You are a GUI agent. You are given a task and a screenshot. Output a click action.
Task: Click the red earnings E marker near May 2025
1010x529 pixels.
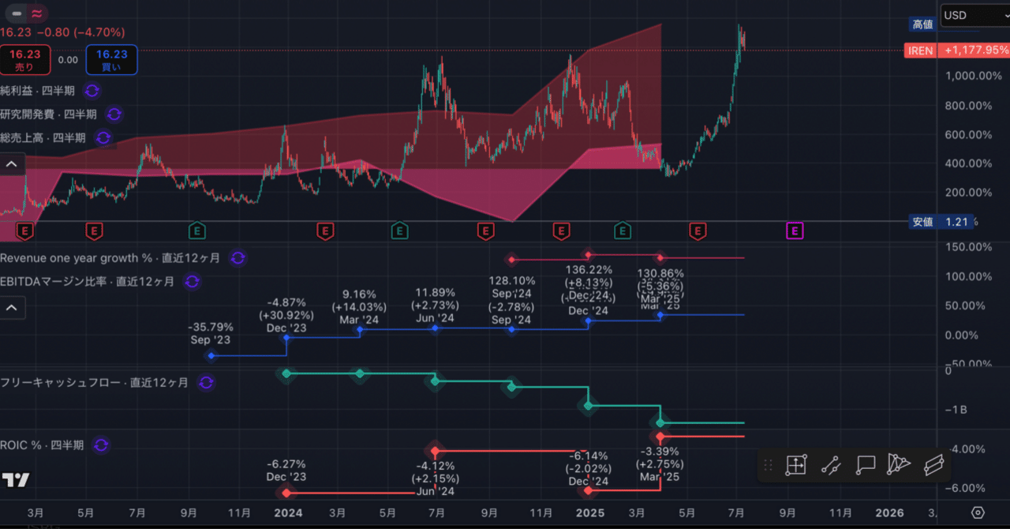pos(697,231)
